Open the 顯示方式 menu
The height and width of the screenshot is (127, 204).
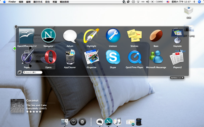click(x=38, y=2)
